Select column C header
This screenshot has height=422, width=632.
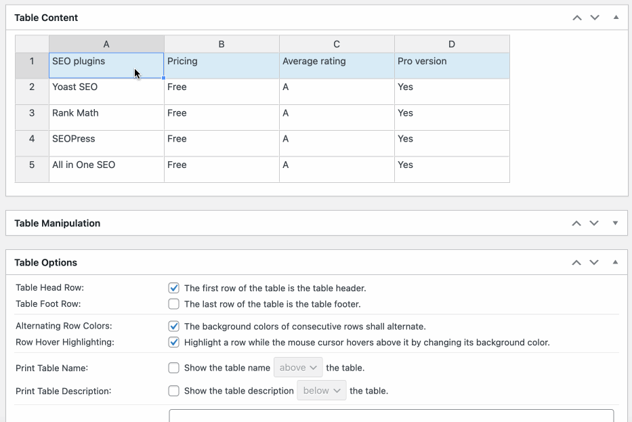pyautogui.click(x=337, y=44)
